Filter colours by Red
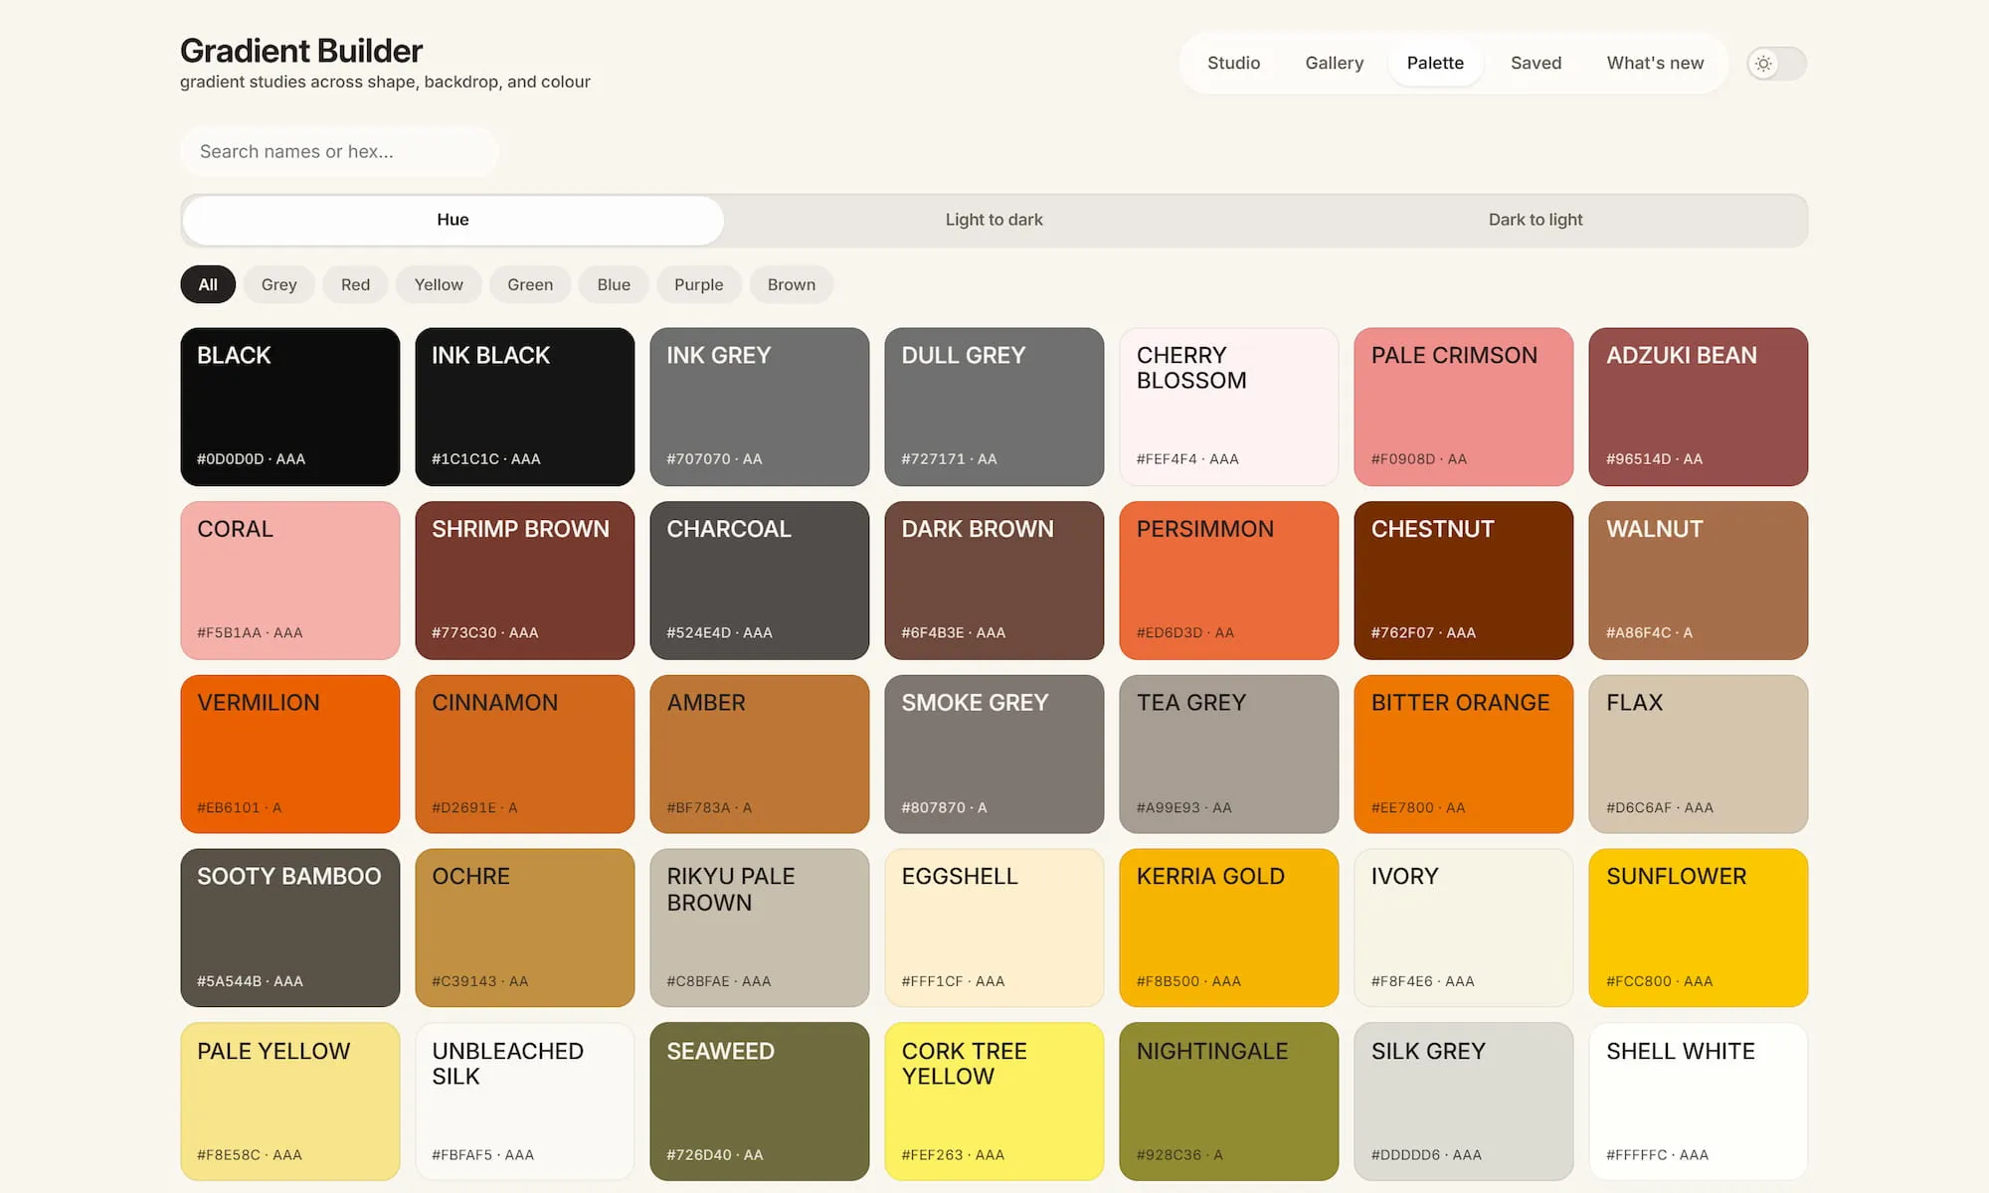Image resolution: width=1989 pixels, height=1193 pixels. (355, 284)
